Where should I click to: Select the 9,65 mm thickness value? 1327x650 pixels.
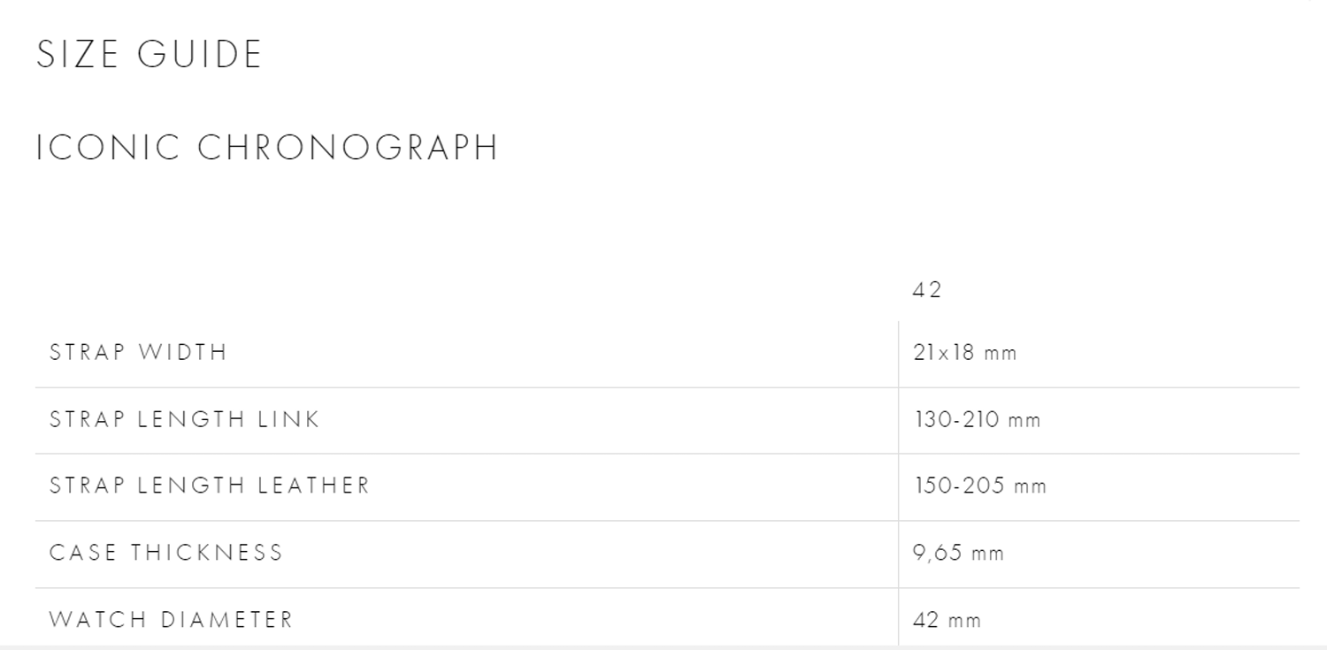(x=959, y=554)
